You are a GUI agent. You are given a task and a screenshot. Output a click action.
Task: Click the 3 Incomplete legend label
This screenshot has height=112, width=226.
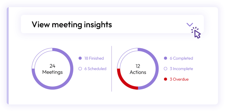point(181,69)
